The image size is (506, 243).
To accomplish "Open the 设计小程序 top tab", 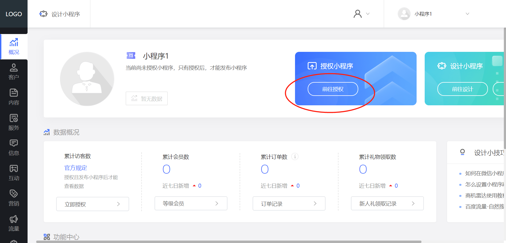I will click(x=60, y=14).
